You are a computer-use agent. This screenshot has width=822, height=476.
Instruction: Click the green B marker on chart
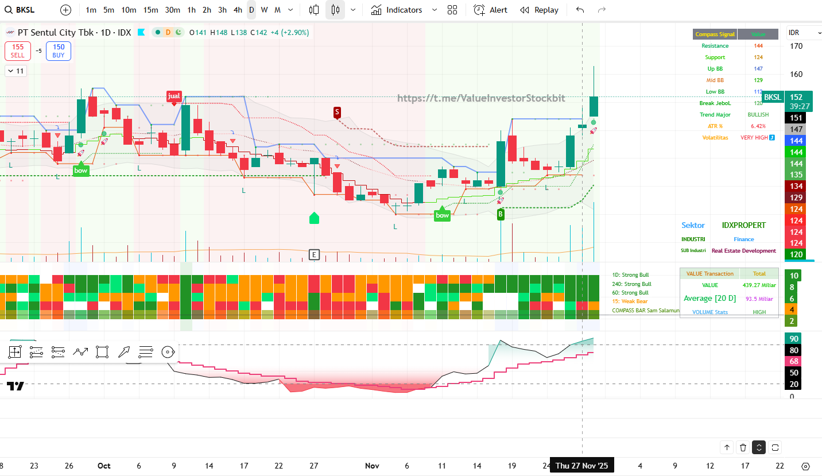click(501, 214)
